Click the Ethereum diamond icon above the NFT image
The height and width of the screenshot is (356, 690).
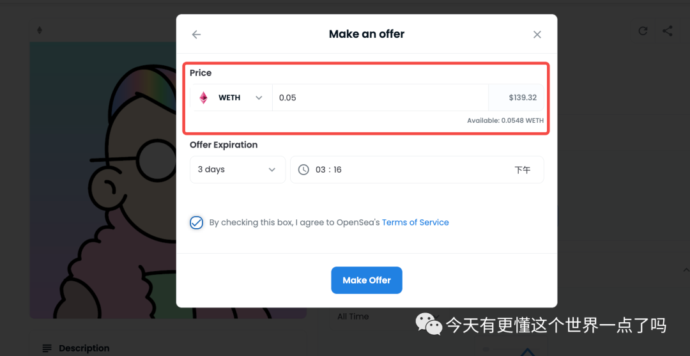pyautogui.click(x=40, y=31)
